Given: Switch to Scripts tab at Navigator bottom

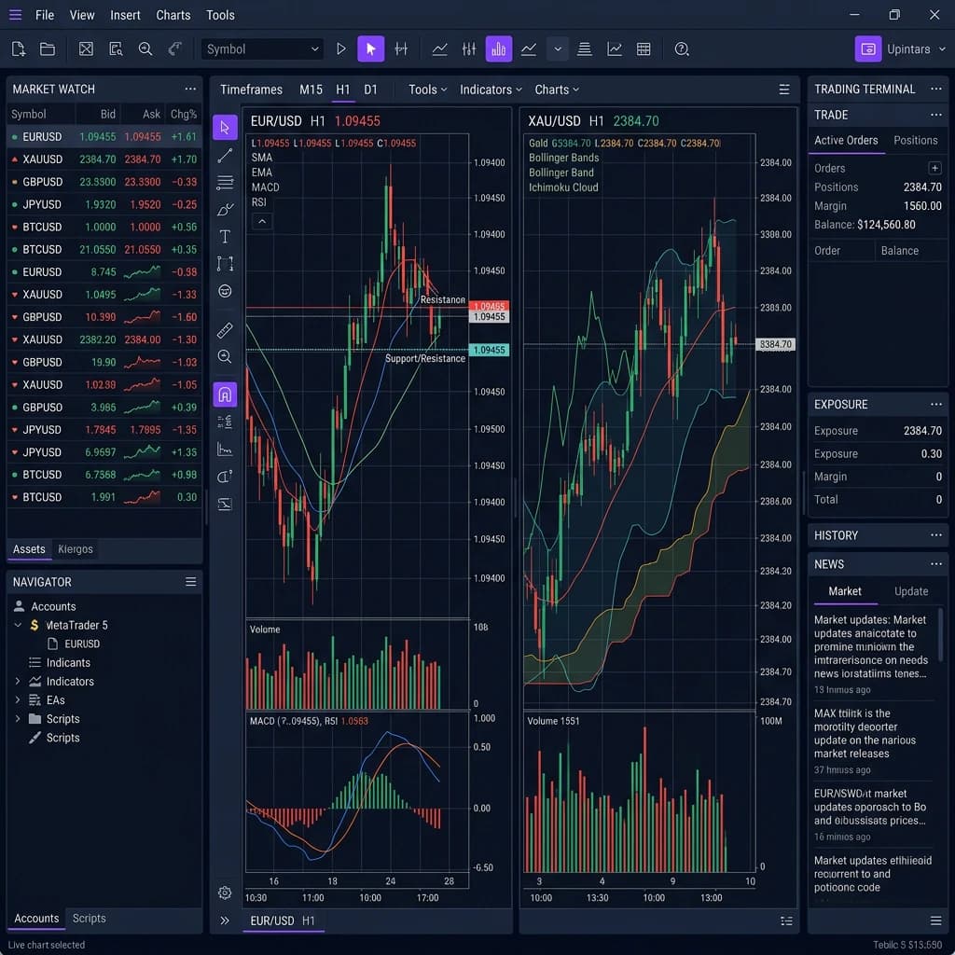Looking at the screenshot, I should click(x=89, y=919).
